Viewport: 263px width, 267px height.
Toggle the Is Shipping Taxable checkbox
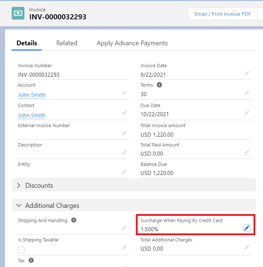[21, 250]
